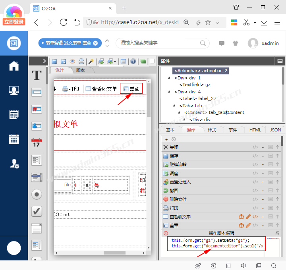286x270 pixels.
Task: Switch to the 设计 tab
Action: pyautogui.click(x=60, y=70)
